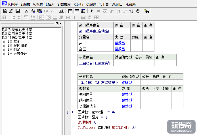The height and width of the screenshot is (135, 197).
Task: Click the Copy icon in toolbar
Action: (33, 11)
